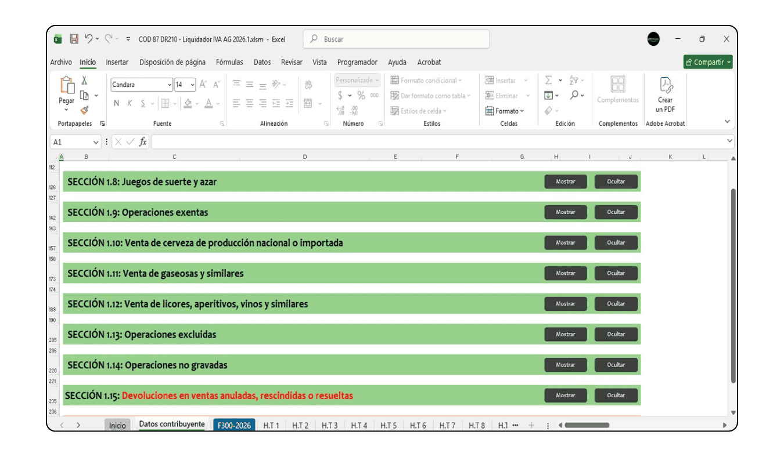The width and height of the screenshot is (784, 457).
Task: Toggle underline S formatting button
Action: click(143, 103)
